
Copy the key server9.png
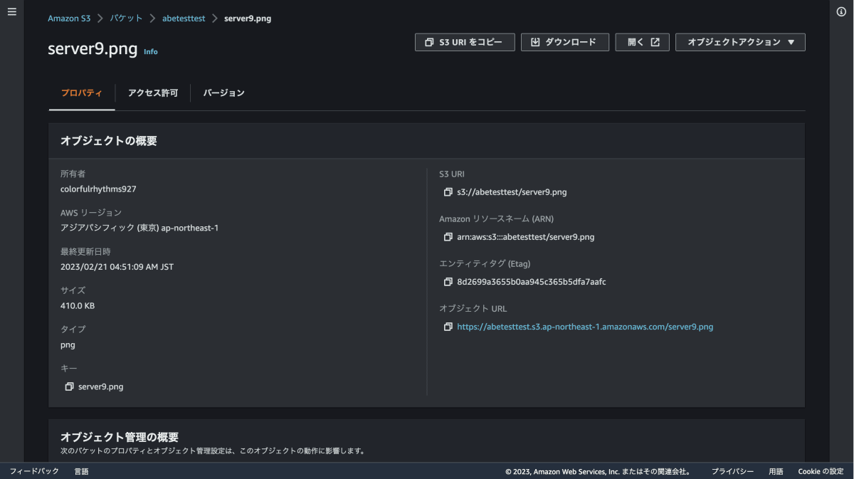coord(69,386)
